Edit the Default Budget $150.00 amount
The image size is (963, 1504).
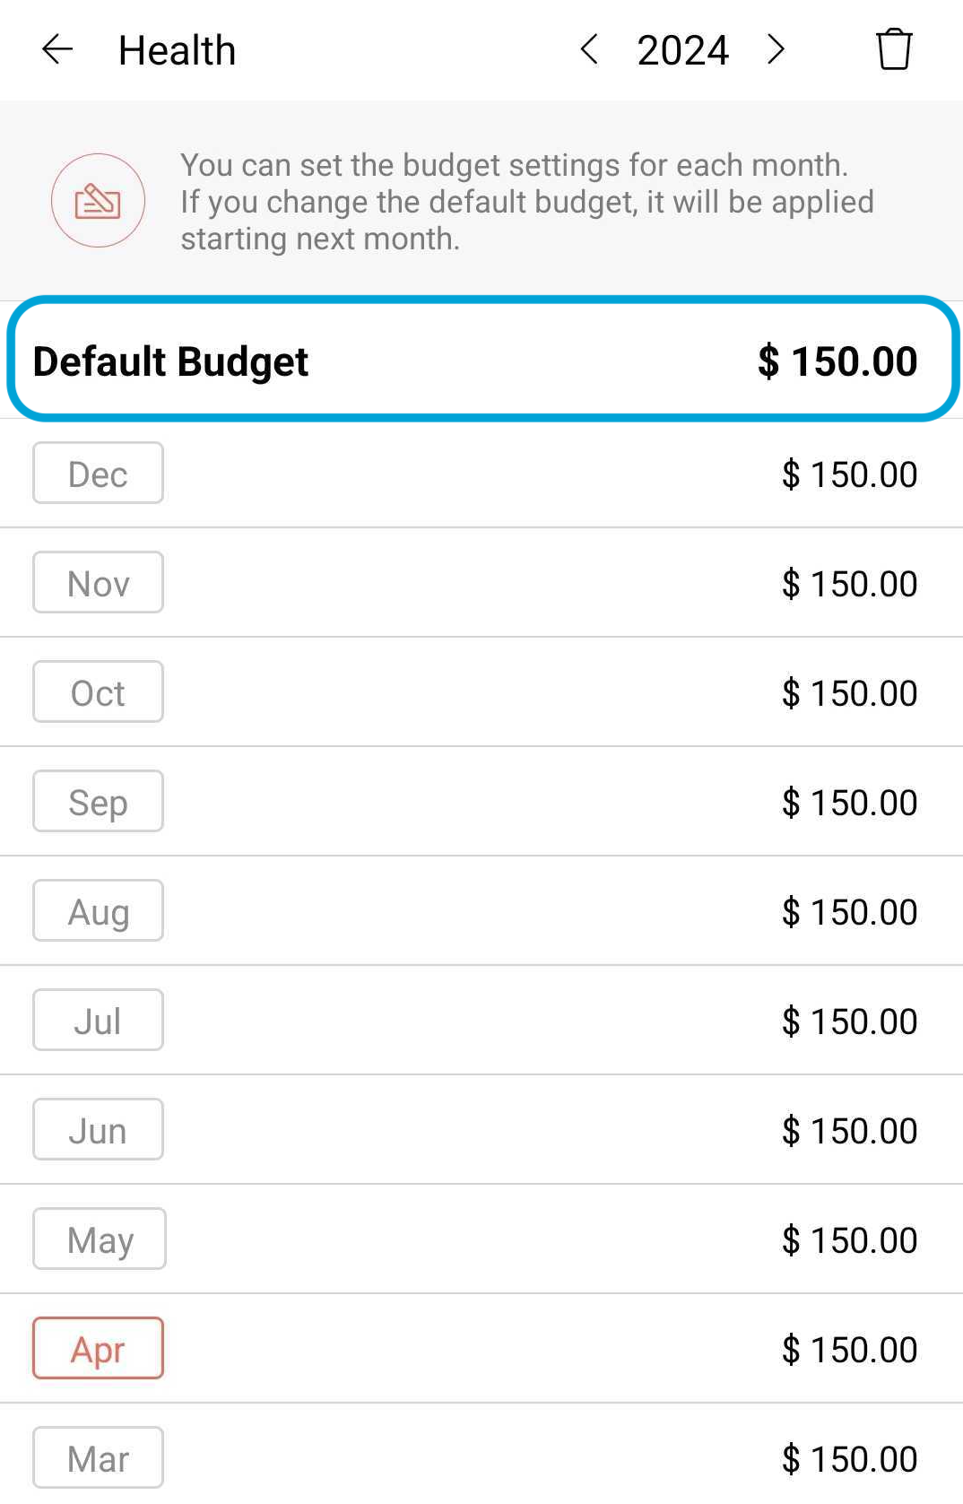tap(837, 361)
